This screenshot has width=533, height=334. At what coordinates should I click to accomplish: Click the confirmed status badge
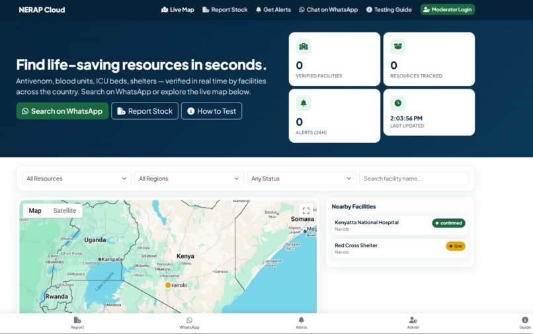(449, 223)
